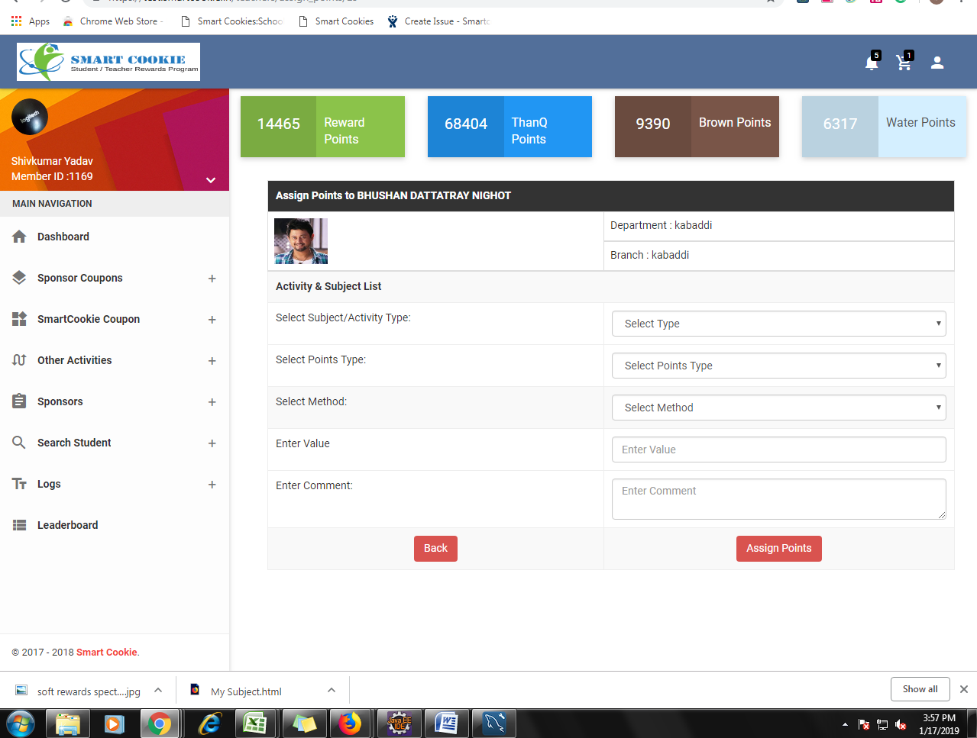Expand the Sponsor Coupons menu
The height and width of the screenshot is (738, 977).
212,279
